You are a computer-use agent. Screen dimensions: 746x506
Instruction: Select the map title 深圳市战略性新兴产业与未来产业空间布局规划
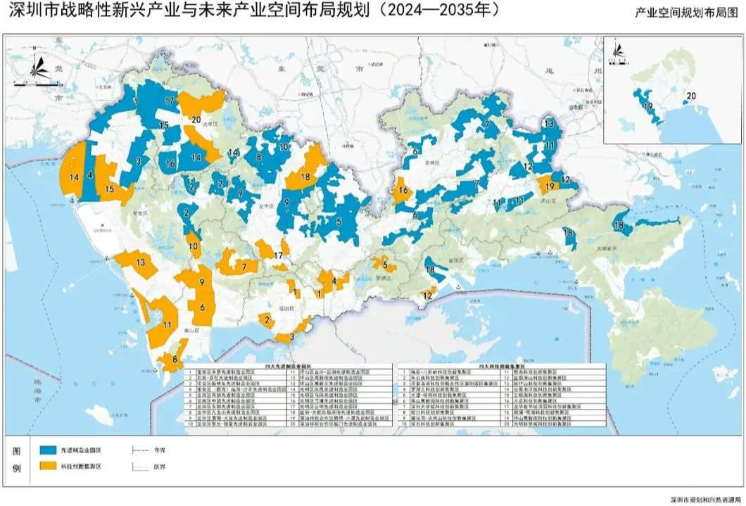pyautogui.click(x=189, y=10)
